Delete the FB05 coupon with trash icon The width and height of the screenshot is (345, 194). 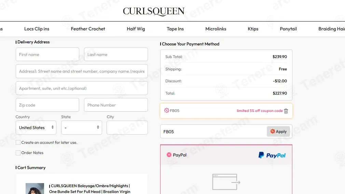286,111
